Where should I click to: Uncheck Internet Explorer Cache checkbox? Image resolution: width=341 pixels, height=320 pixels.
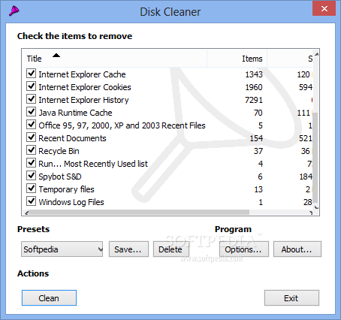(x=31, y=74)
